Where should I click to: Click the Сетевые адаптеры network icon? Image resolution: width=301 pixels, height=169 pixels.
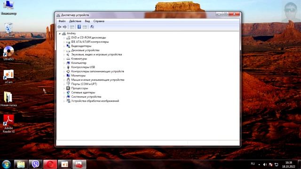(x=68, y=92)
